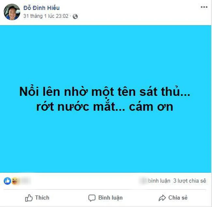Open Đỗ Đình Hiếu's profile picture
Viewport: 212px width, 207px height.
12,12
